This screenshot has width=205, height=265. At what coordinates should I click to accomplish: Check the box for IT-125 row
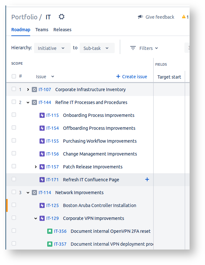pos(14,205)
